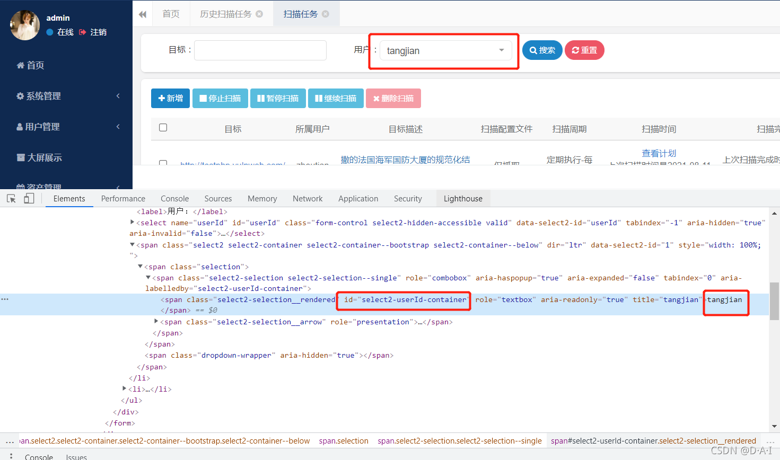Image resolution: width=780 pixels, height=460 pixels.
Task: Click the 删除扫描 button
Action: [393, 98]
